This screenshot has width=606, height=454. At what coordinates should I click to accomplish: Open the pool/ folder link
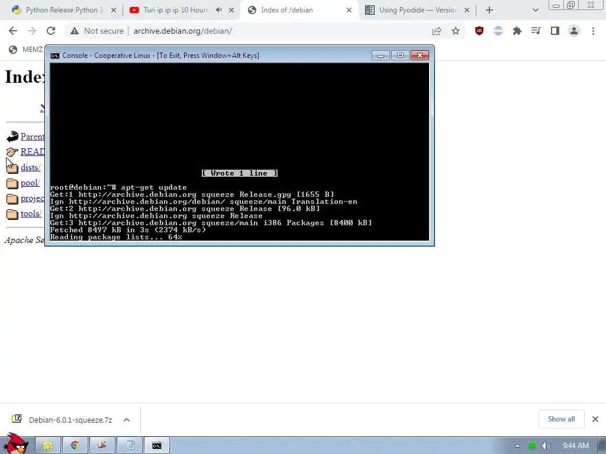point(30,183)
